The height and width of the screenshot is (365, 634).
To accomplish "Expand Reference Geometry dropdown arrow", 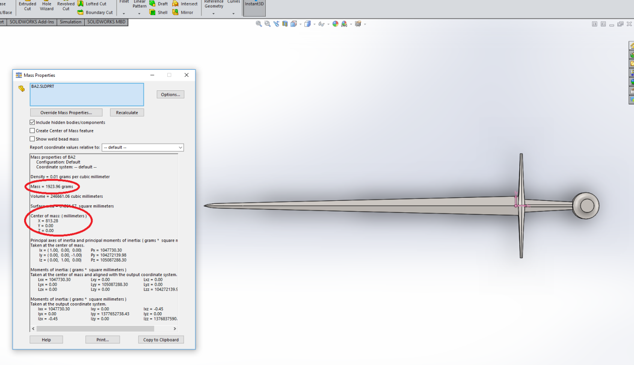I will click(x=214, y=14).
